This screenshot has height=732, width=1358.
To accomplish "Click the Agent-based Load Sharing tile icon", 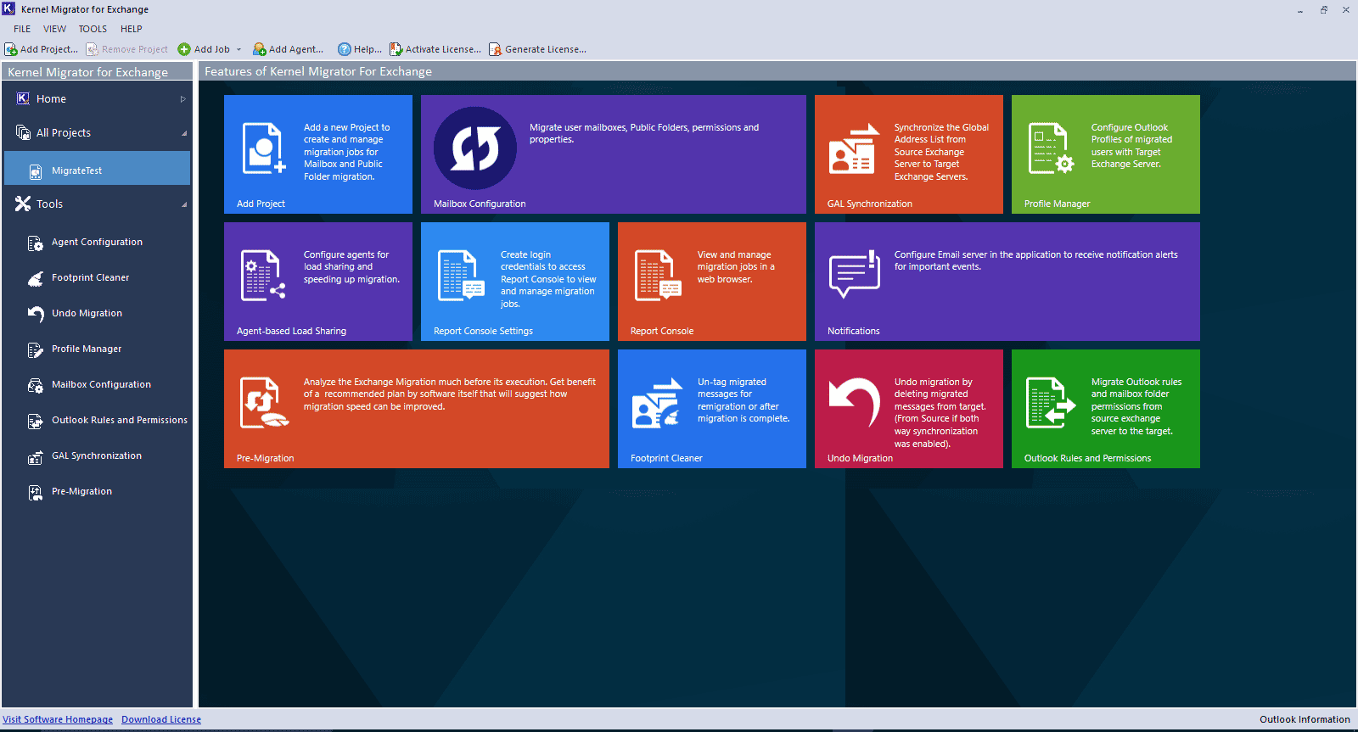I will pyautogui.click(x=263, y=276).
